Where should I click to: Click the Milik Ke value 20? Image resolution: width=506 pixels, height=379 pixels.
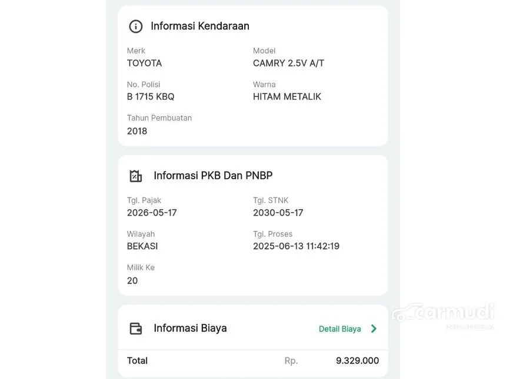point(132,281)
